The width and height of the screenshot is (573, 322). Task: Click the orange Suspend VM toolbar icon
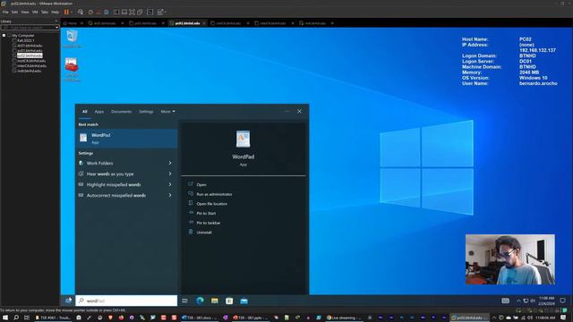point(66,12)
